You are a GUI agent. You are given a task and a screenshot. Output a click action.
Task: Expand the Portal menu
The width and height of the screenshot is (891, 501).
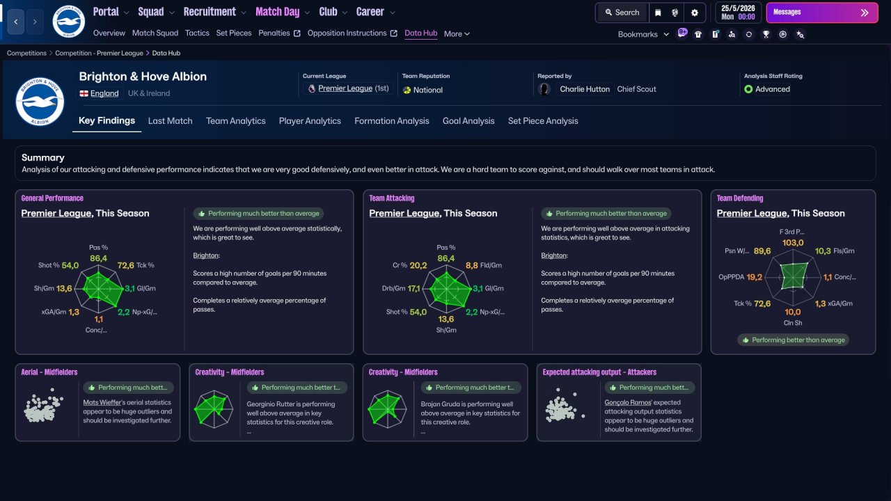tap(111, 12)
